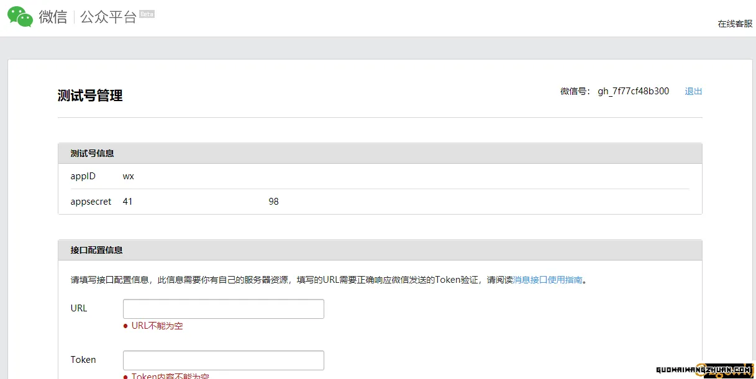Click the URL field label
Viewport: 756px width, 379px height.
click(79, 308)
